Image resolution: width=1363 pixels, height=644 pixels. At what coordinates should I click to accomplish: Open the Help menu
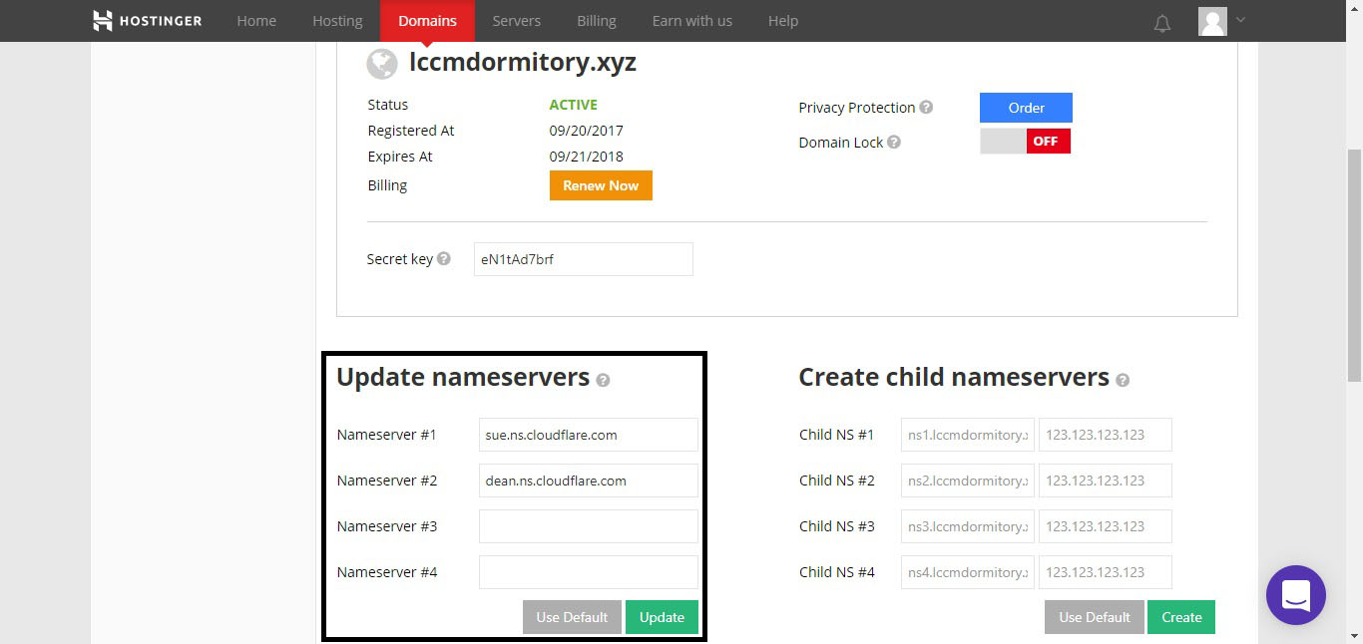[783, 21]
